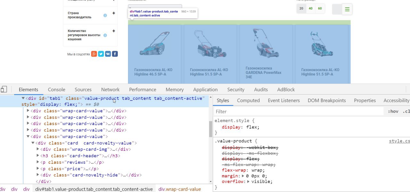This screenshot has width=410, height=192.
Task: Open the Properties sidebar tab
Action: click(x=365, y=100)
